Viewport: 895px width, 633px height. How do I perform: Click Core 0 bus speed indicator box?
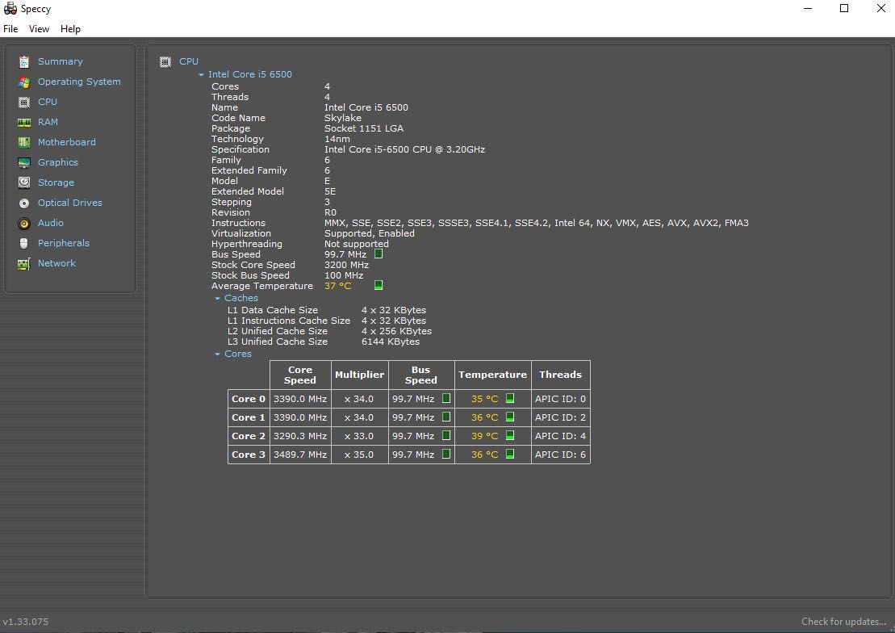(446, 398)
